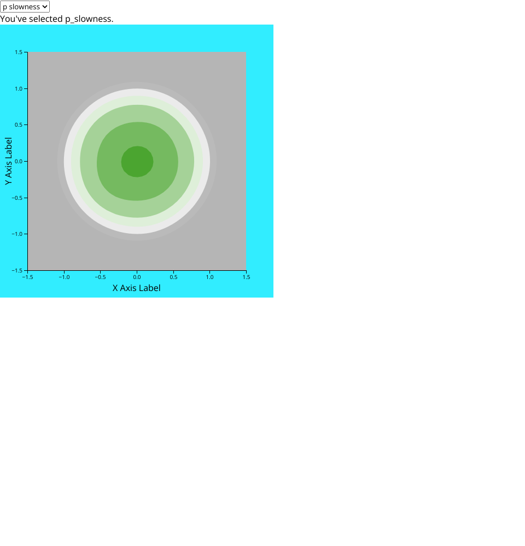Click the x-axis tick label 1.5

pos(246,277)
